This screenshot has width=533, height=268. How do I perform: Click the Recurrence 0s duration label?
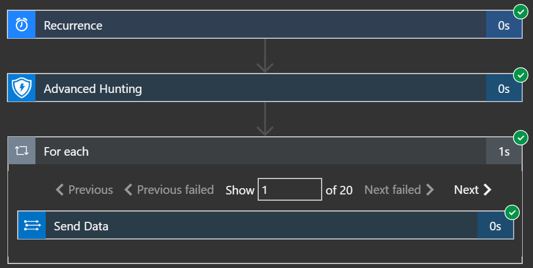tap(504, 26)
